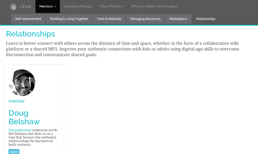258x154 pixels.
Task: Click the Choir brand name text
Action: (x=26, y=6)
